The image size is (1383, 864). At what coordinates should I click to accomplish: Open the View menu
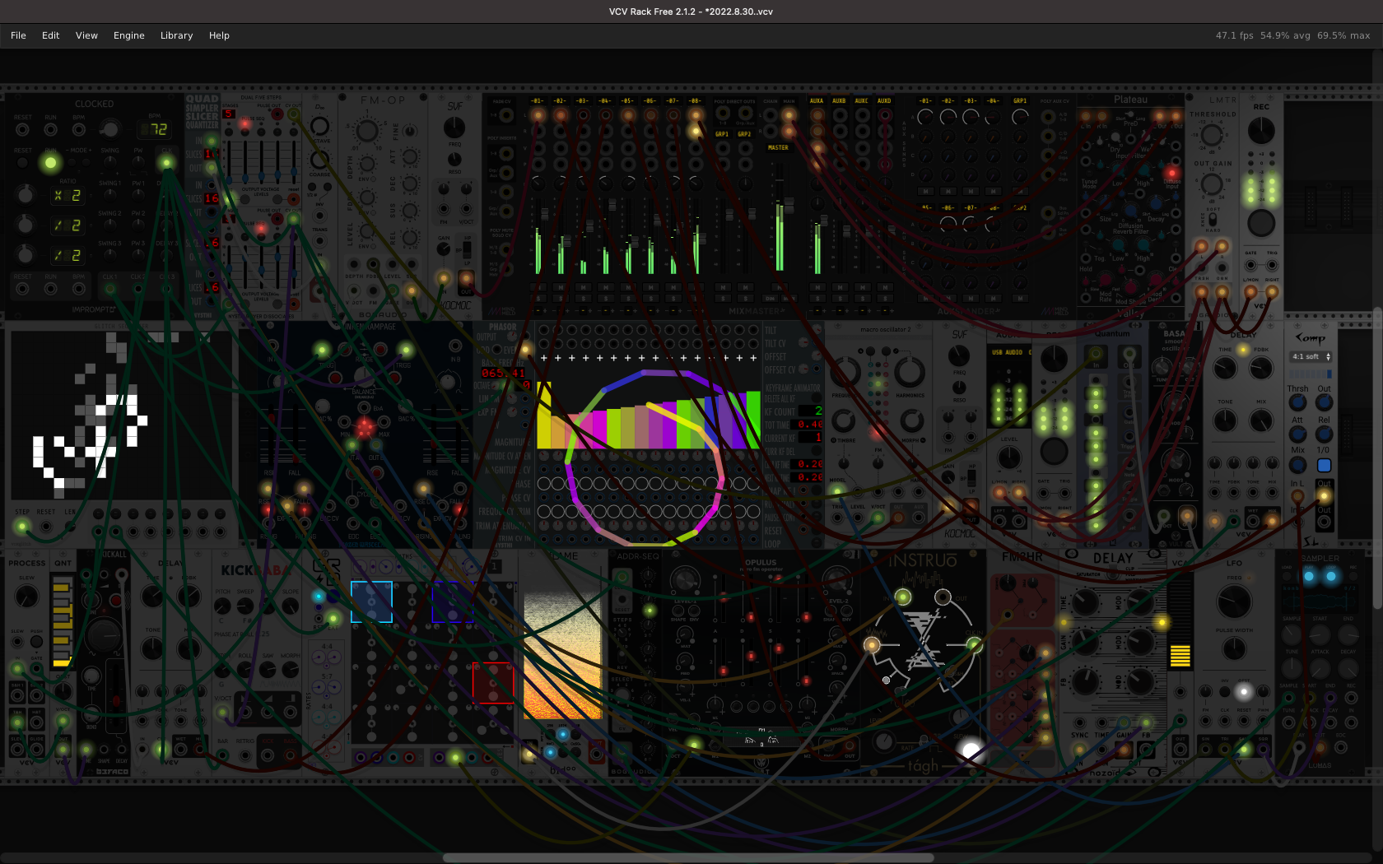click(x=86, y=35)
